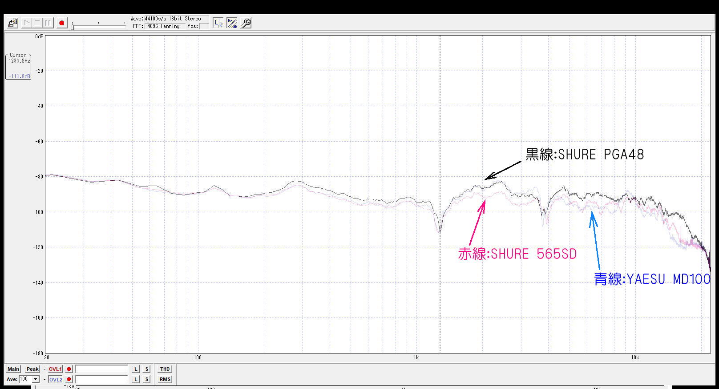The width and height of the screenshot is (719, 389).
Task: Open the Hz/dB axis scale icon
Action: pyautogui.click(x=232, y=23)
